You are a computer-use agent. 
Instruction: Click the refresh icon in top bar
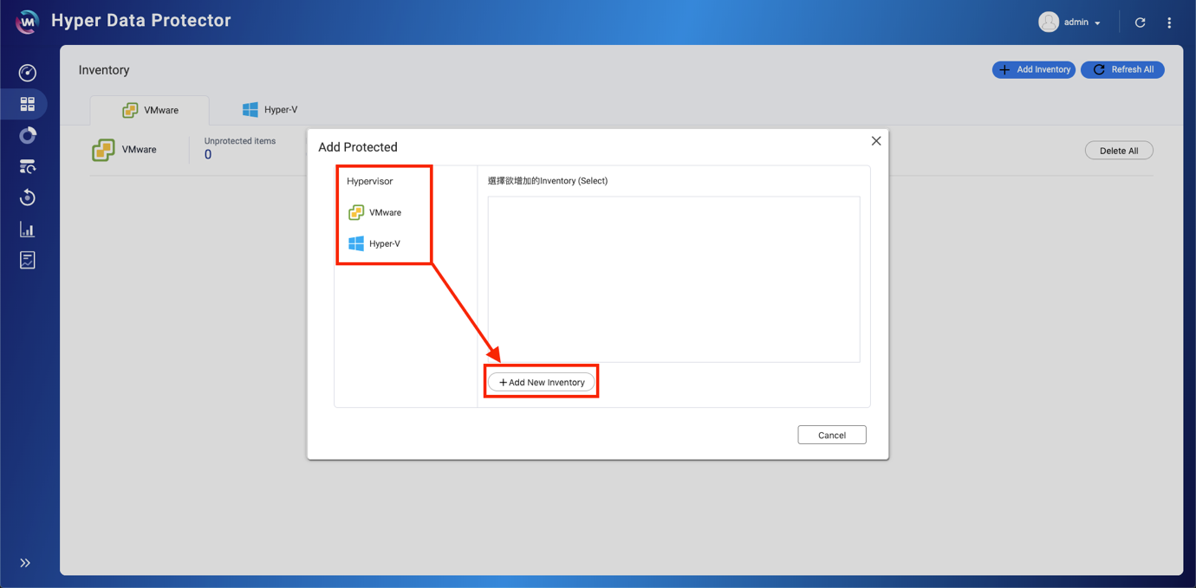[x=1140, y=23]
